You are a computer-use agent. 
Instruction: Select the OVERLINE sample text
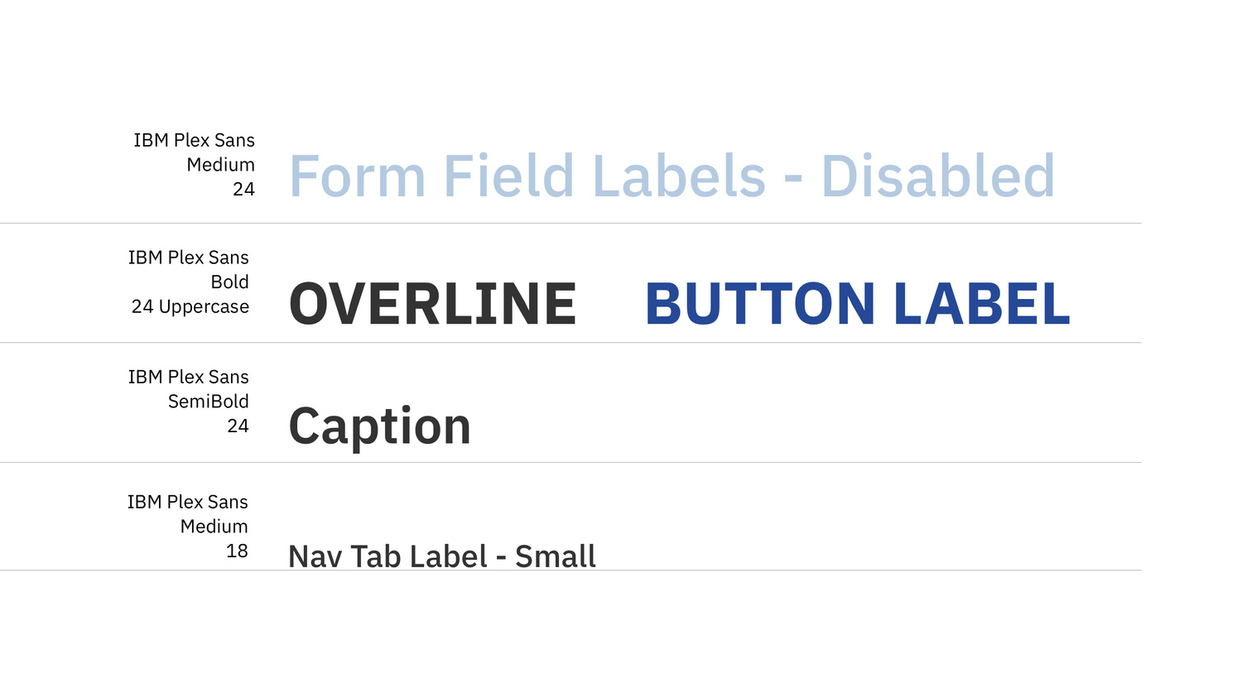click(x=432, y=304)
